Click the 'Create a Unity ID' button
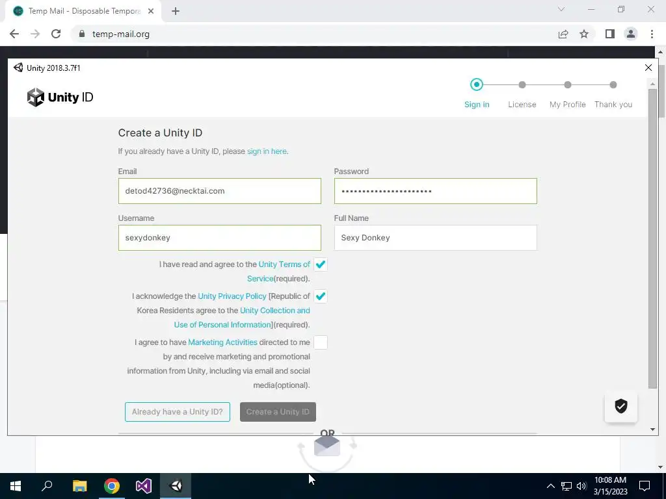This screenshot has width=666, height=499. coord(278,412)
